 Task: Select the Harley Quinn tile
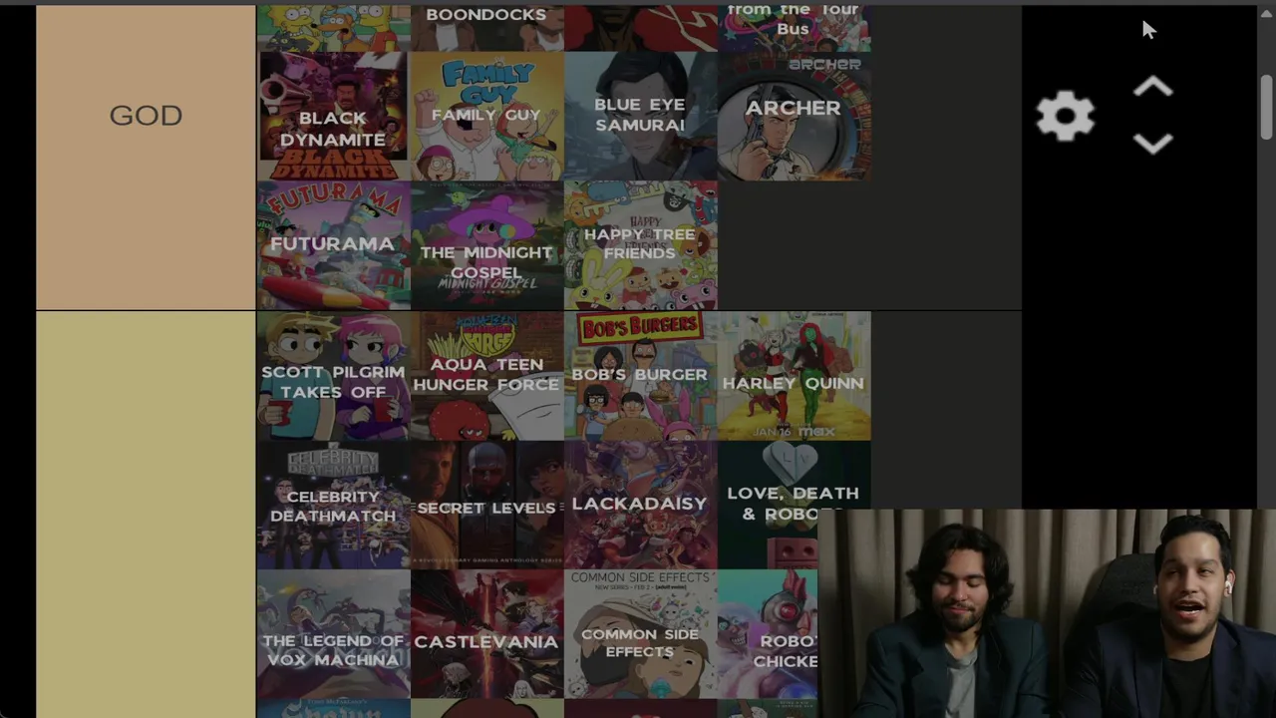pos(794,376)
